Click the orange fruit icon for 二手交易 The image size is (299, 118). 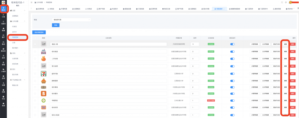coord(44,59)
